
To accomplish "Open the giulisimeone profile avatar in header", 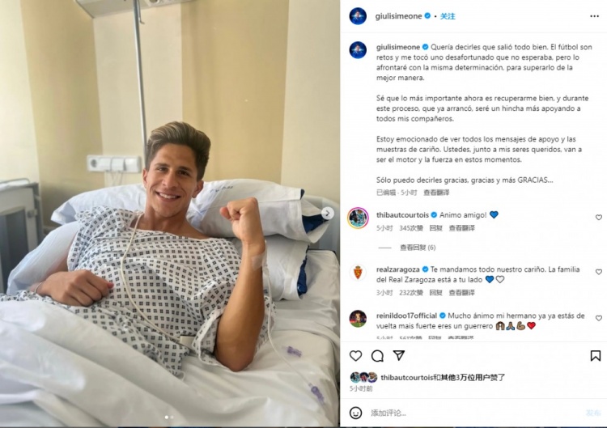I will point(358,16).
